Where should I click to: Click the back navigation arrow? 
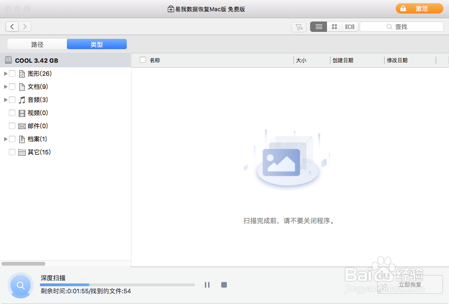click(12, 27)
